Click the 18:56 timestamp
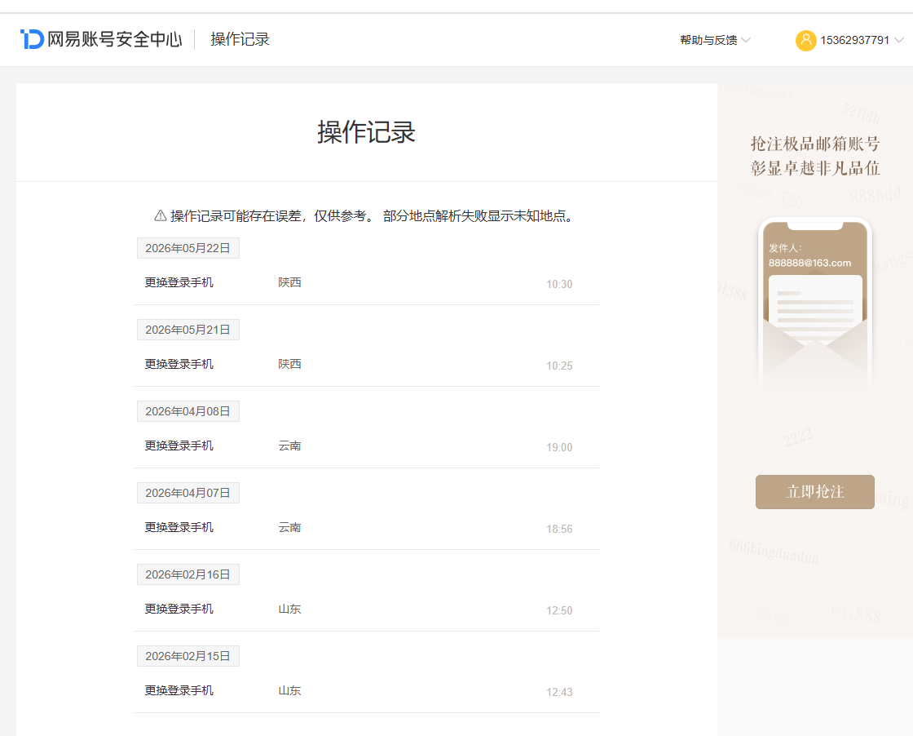Viewport: 913px width, 736px height. [559, 529]
